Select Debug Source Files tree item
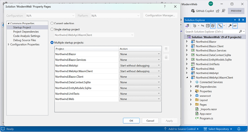This screenshot has width=248, height=132. [x=24, y=40]
